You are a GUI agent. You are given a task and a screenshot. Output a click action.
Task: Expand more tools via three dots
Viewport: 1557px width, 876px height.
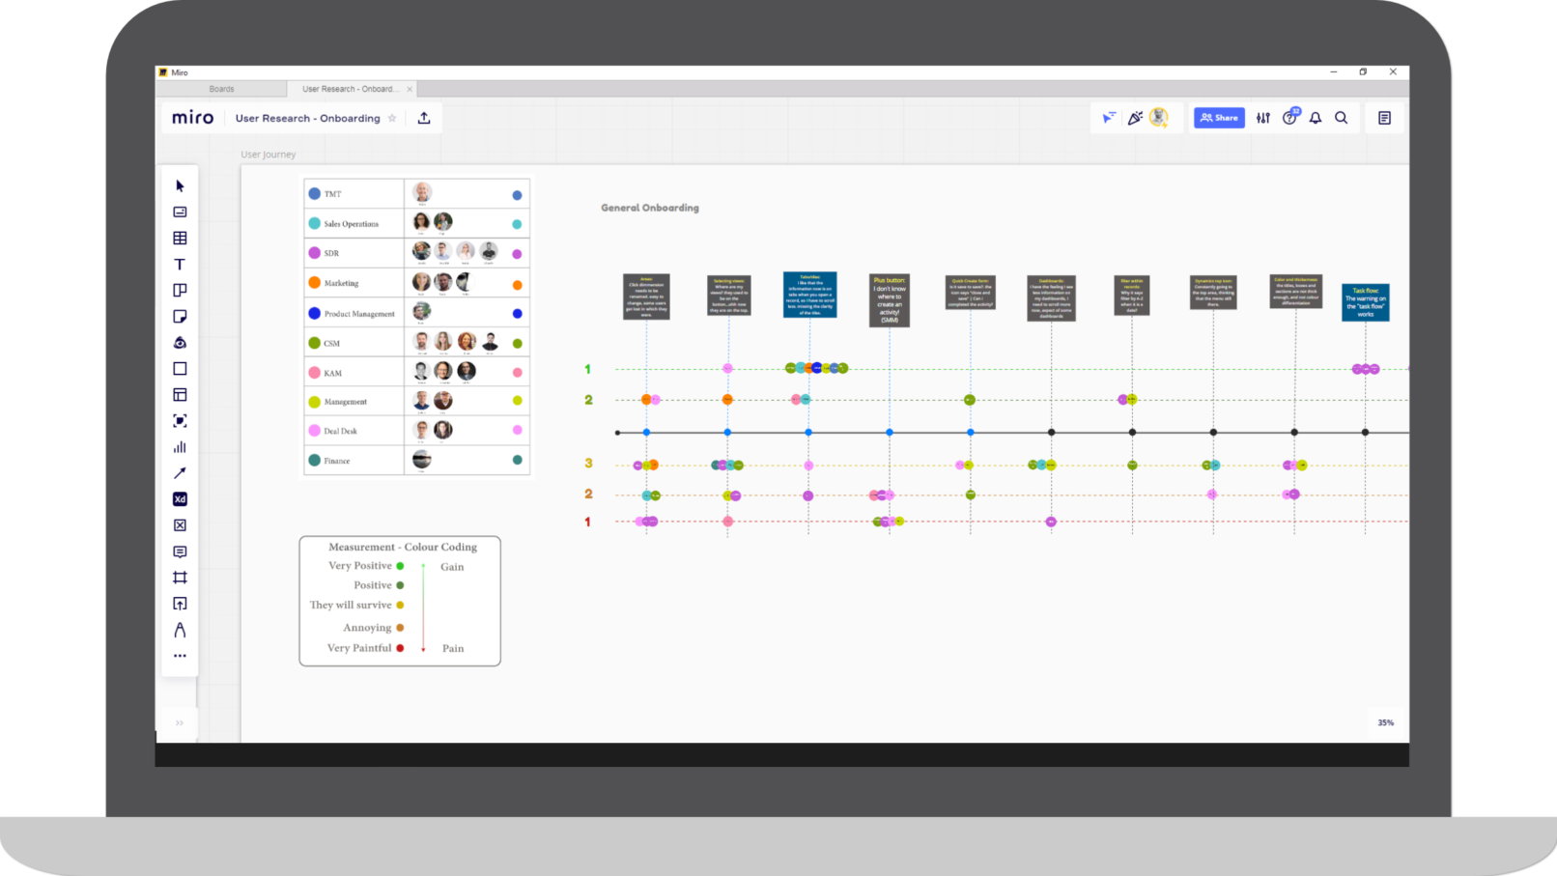180,656
